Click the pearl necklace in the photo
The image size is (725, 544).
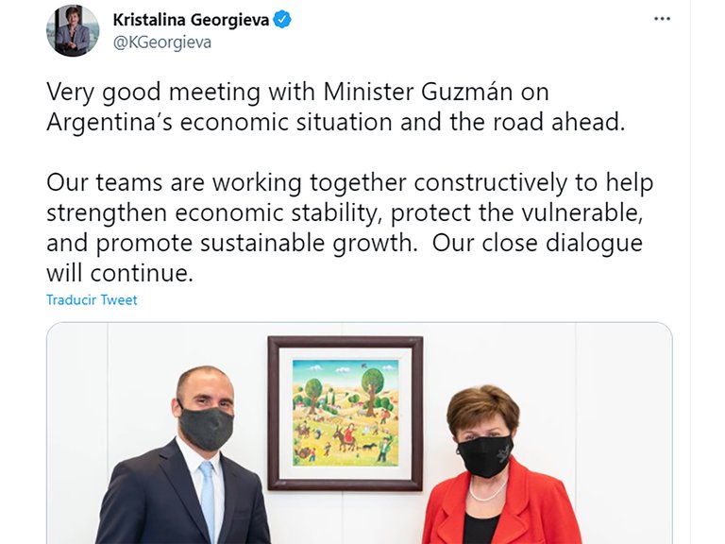tap(487, 491)
